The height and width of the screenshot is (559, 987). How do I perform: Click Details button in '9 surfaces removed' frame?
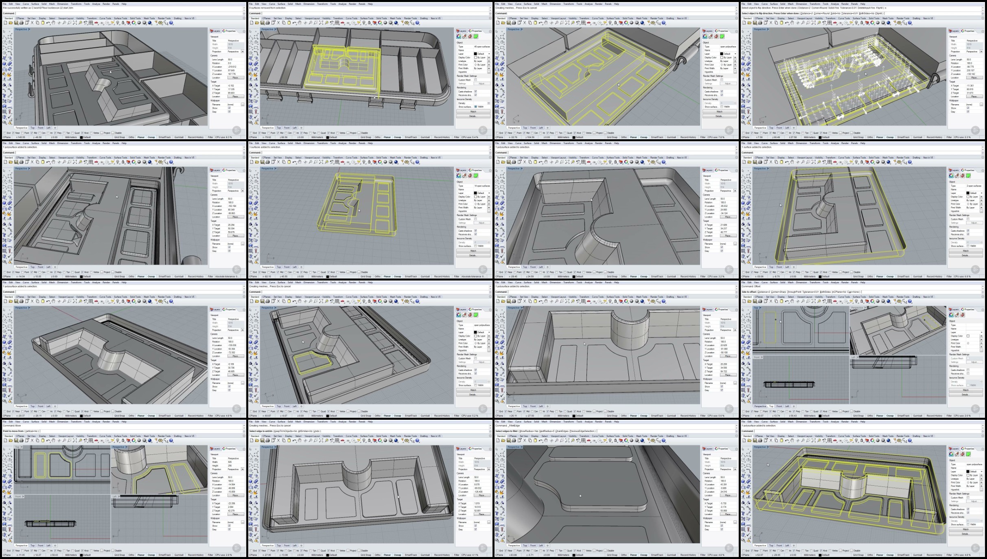(473, 116)
